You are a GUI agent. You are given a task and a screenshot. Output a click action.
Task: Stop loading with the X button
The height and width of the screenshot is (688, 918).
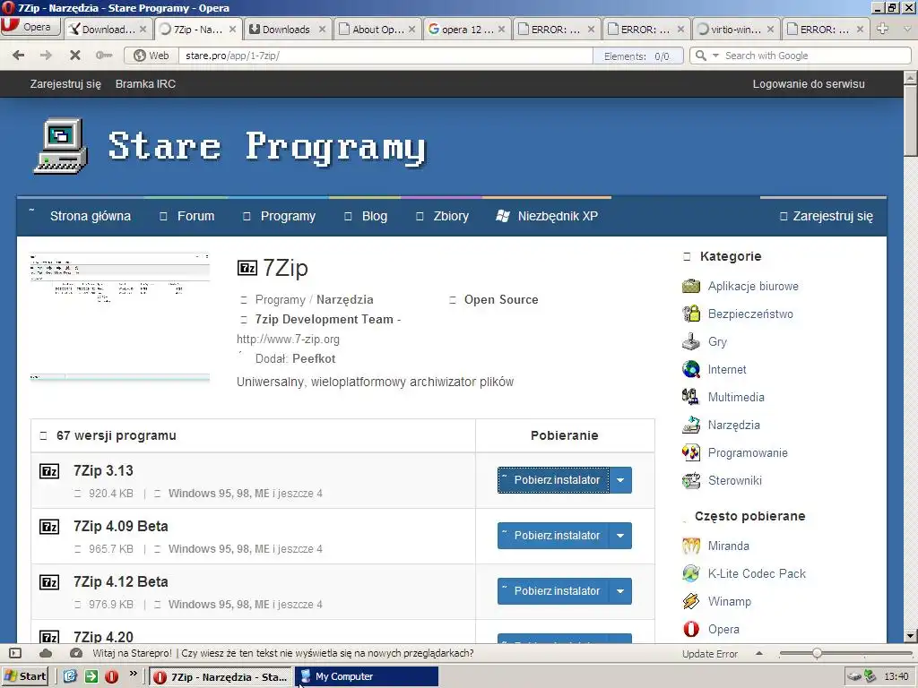[75, 56]
